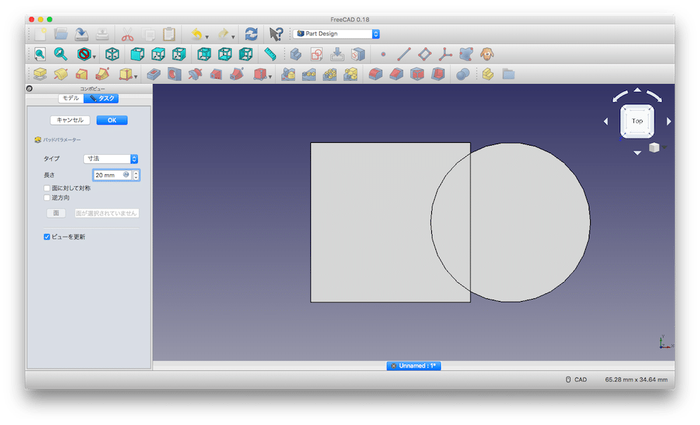Click the Refresh icon in the top toolbar

(x=251, y=34)
